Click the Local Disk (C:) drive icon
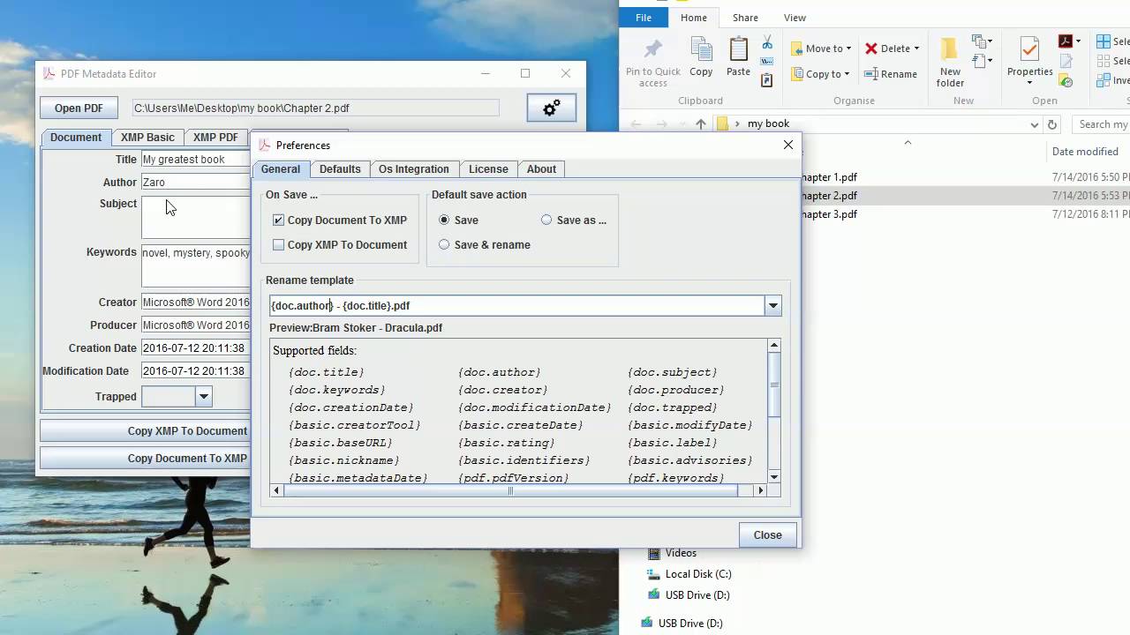 tap(654, 573)
